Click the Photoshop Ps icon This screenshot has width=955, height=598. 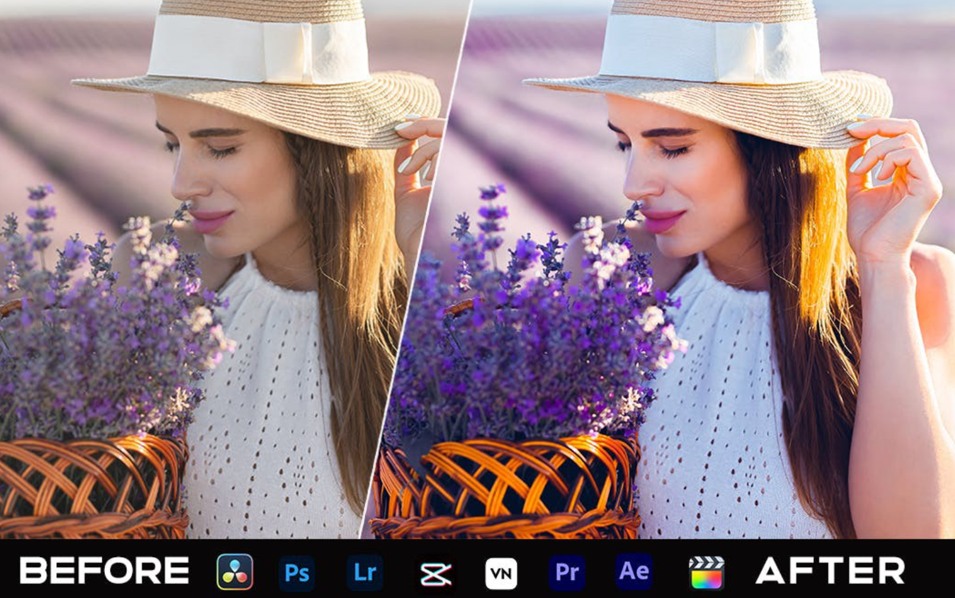click(296, 573)
